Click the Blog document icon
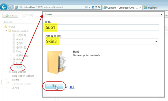Viewport: 168px width, 101px height. [x=14, y=51]
